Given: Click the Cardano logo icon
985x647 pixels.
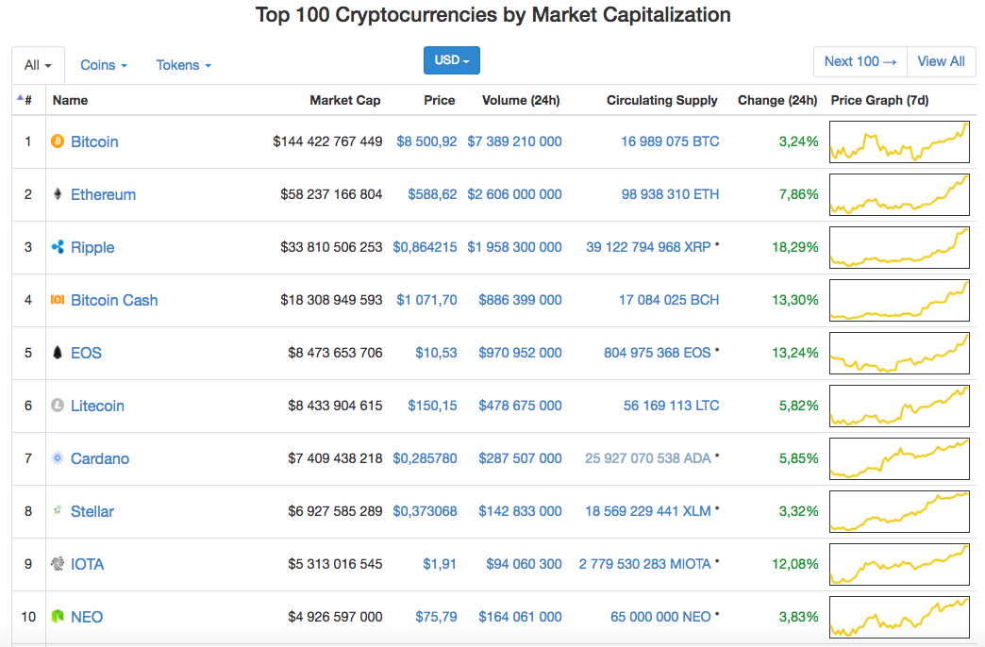Looking at the screenshot, I should pyautogui.click(x=57, y=458).
